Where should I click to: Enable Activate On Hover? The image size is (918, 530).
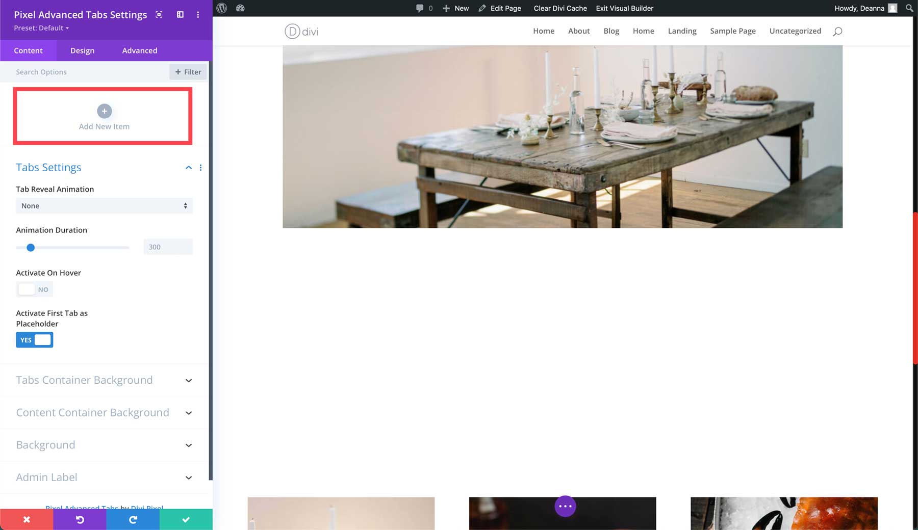click(34, 289)
